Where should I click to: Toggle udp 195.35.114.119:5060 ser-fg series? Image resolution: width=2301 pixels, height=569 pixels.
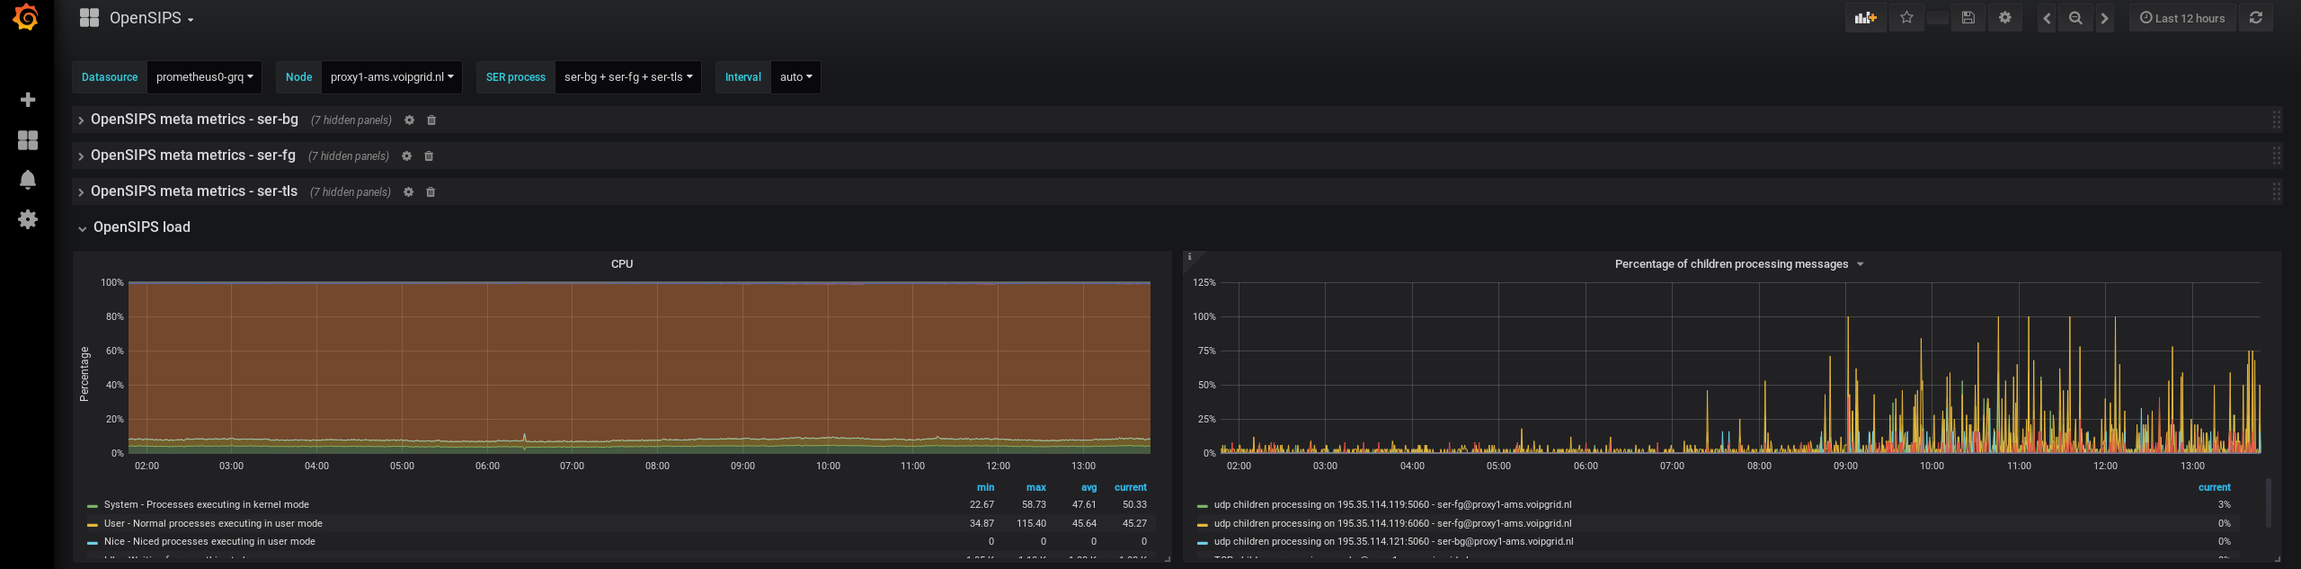[1392, 505]
